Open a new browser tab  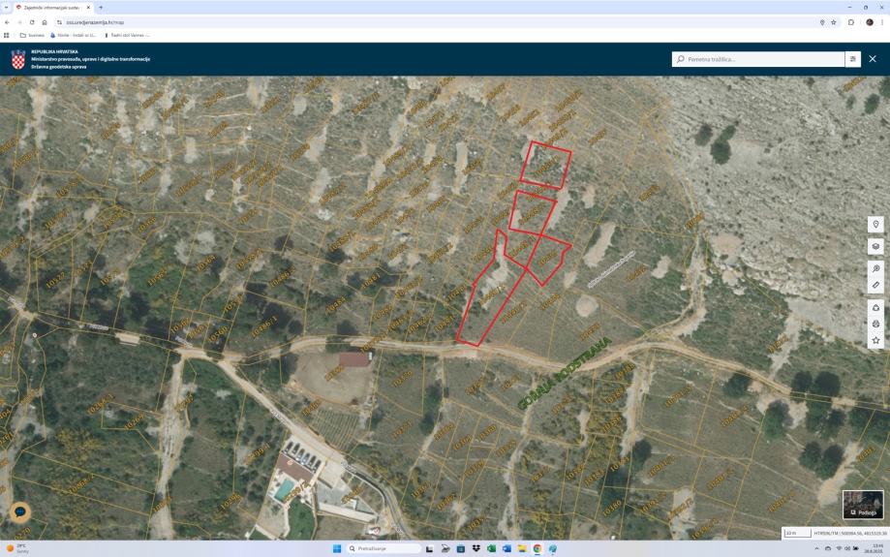click(x=101, y=8)
